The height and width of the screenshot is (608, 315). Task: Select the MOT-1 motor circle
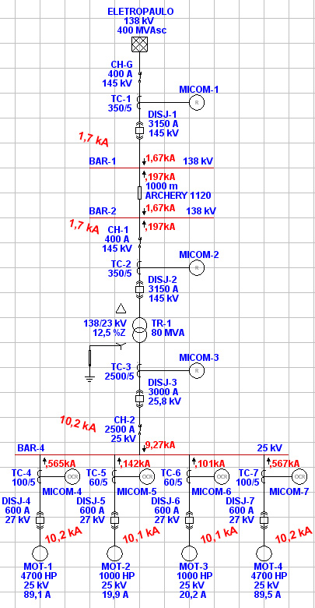pyautogui.click(x=40, y=553)
